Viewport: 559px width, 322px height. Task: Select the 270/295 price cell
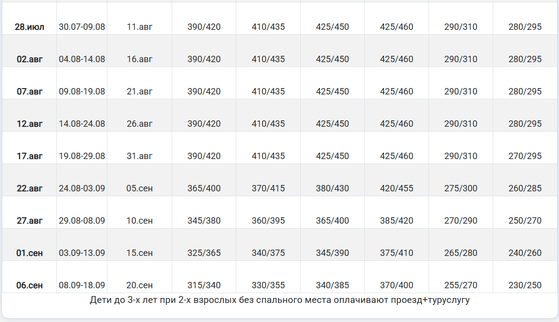pyautogui.click(x=525, y=156)
